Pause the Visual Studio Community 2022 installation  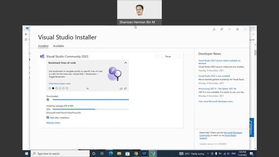pos(168,56)
